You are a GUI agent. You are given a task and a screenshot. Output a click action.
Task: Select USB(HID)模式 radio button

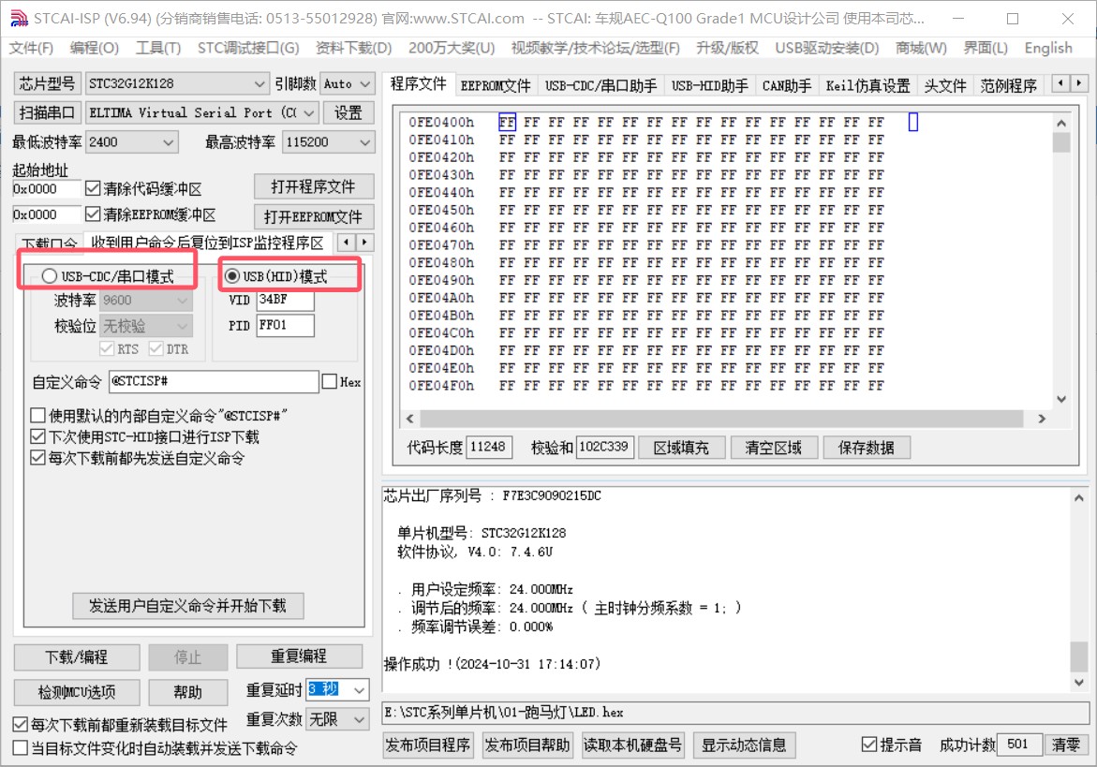point(231,276)
